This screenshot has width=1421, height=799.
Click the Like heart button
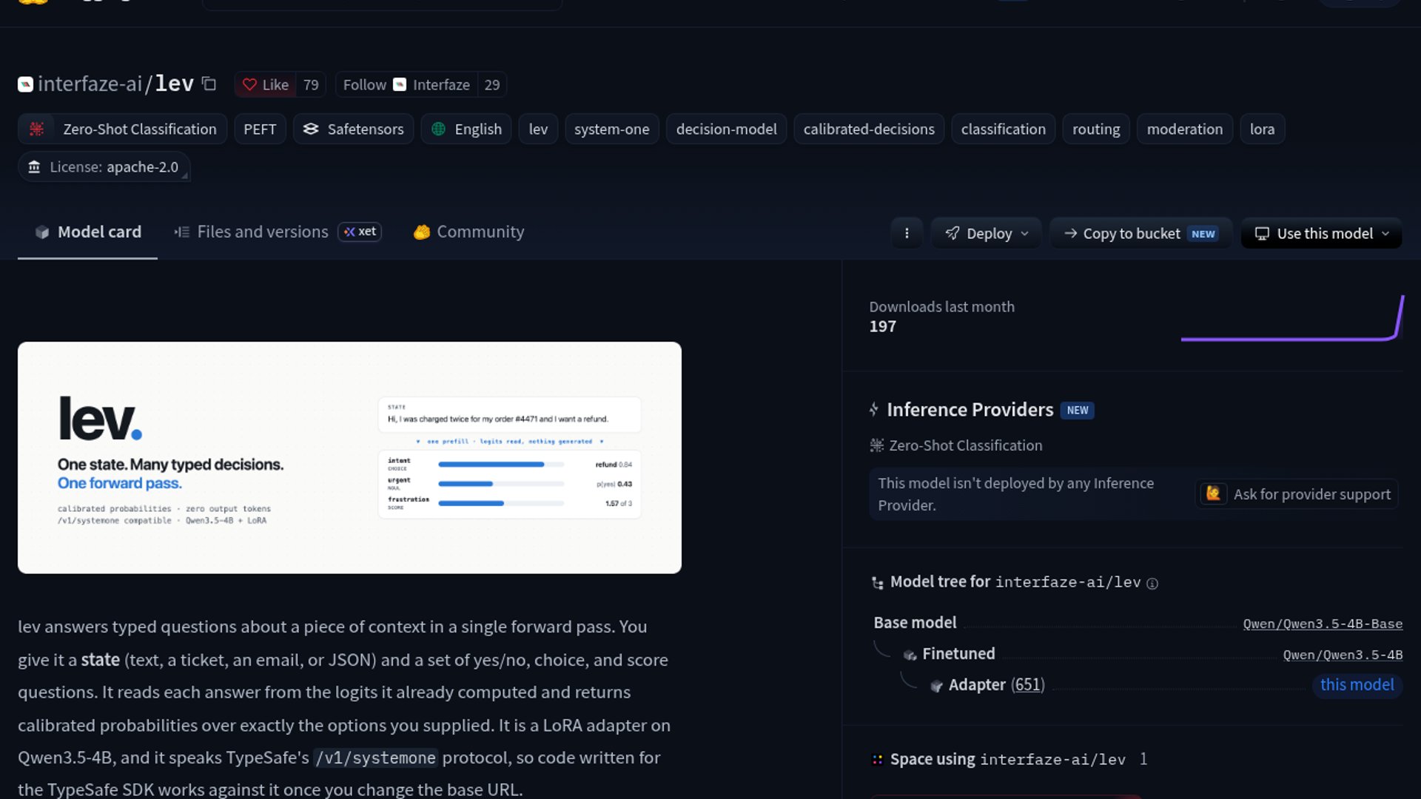coord(266,84)
